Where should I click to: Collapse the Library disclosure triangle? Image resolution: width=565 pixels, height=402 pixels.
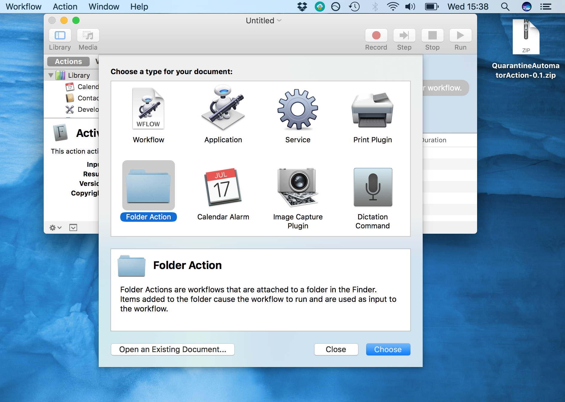[x=51, y=75]
